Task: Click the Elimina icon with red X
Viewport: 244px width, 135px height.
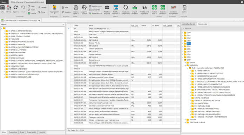Action: 9,8
